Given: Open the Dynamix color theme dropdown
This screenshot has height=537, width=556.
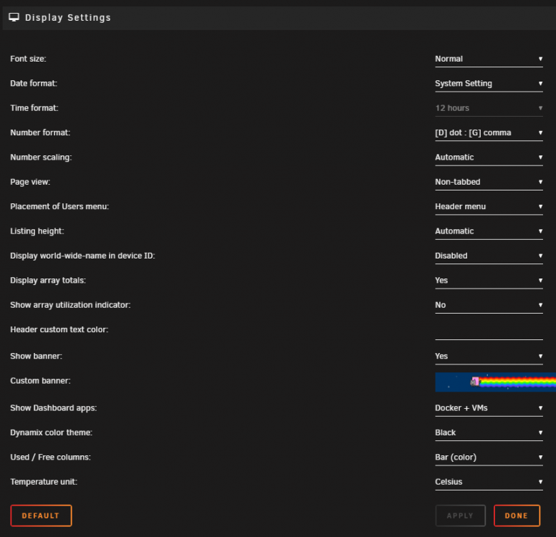Looking at the screenshot, I should point(489,433).
